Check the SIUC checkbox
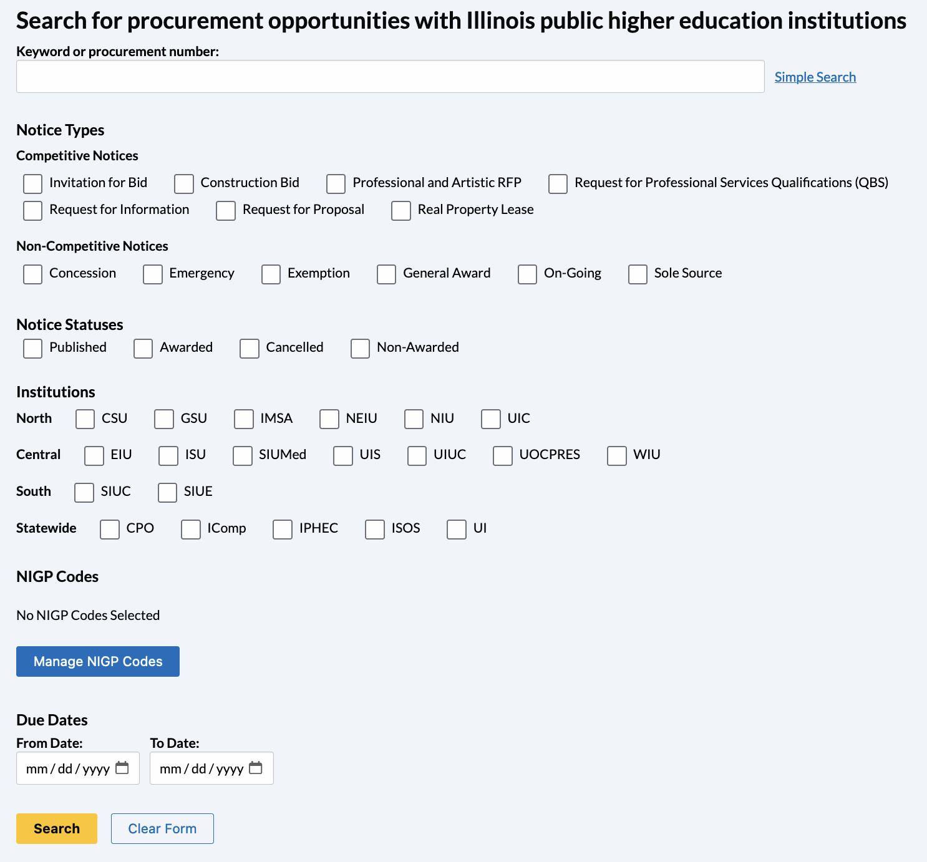The height and width of the screenshot is (862, 927). pyautogui.click(x=84, y=493)
